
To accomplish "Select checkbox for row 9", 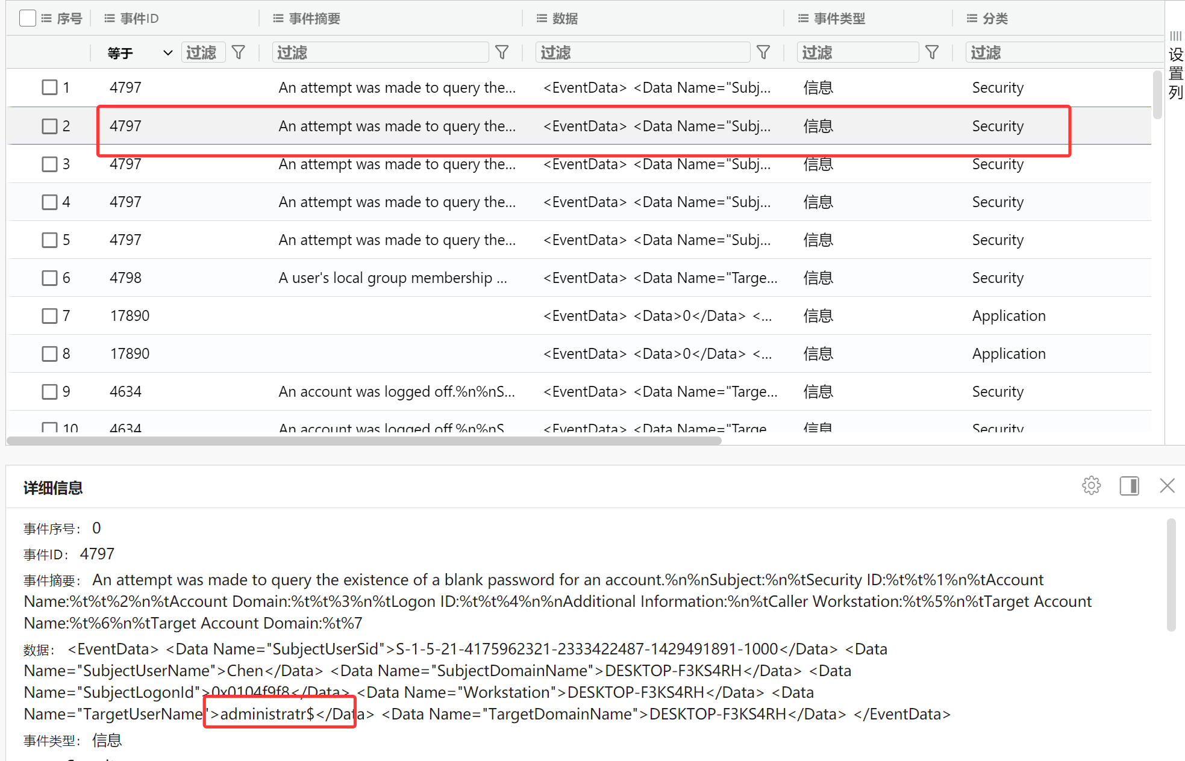I will (x=49, y=392).
